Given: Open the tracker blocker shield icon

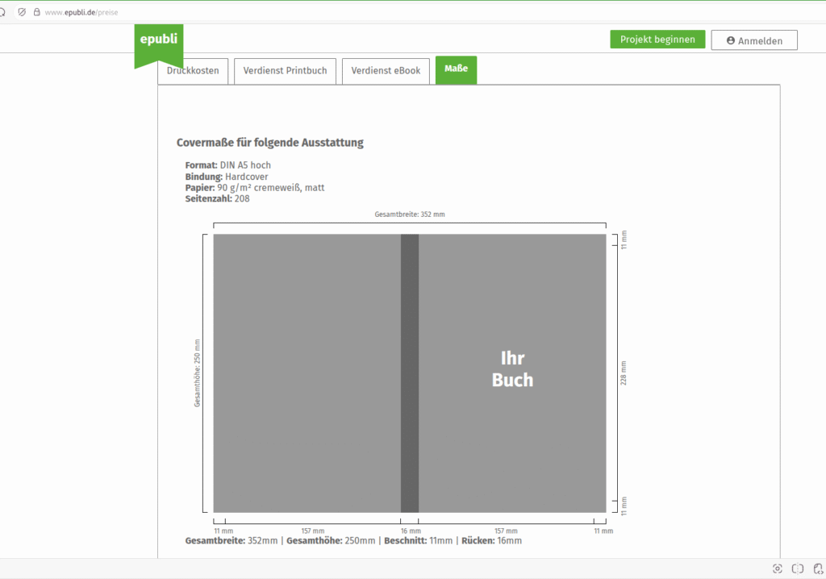Looking at the screenshot, I should 22,12.
